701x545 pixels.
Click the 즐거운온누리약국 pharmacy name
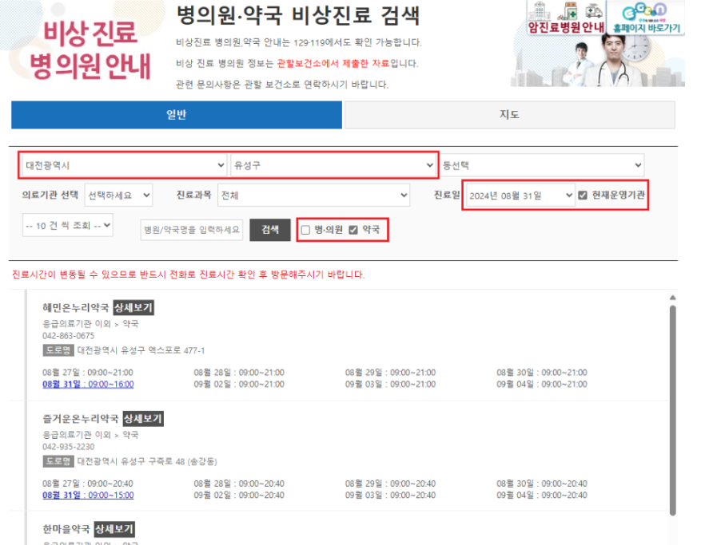(81, 419)
